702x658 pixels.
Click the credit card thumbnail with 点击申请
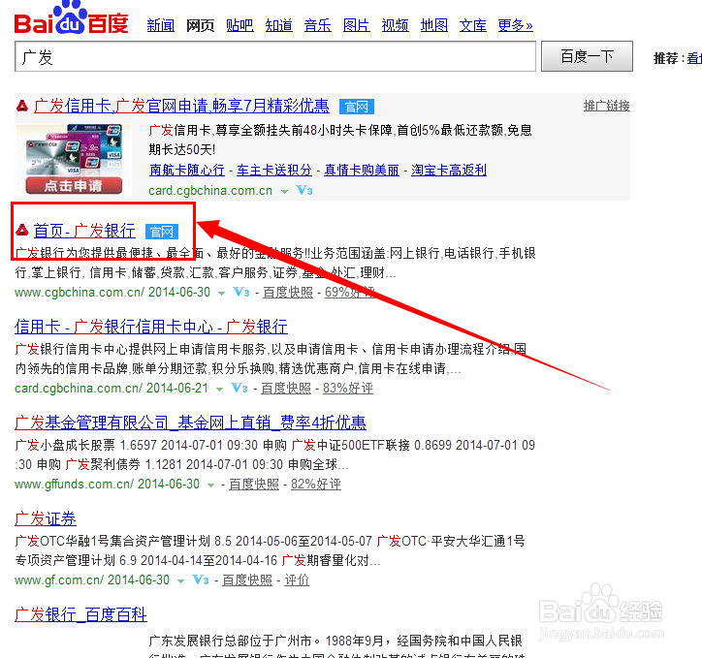pyautogui.click(x=74, y=159)
